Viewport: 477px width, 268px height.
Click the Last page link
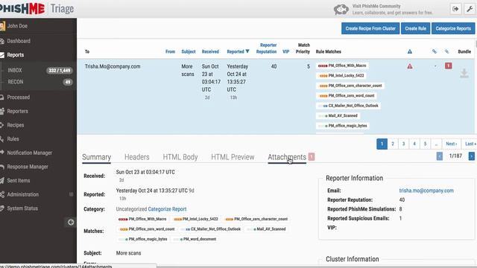470,144
